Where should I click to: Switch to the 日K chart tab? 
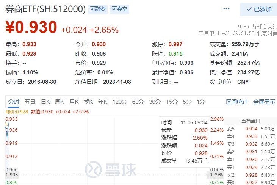[x=45, y=102]
